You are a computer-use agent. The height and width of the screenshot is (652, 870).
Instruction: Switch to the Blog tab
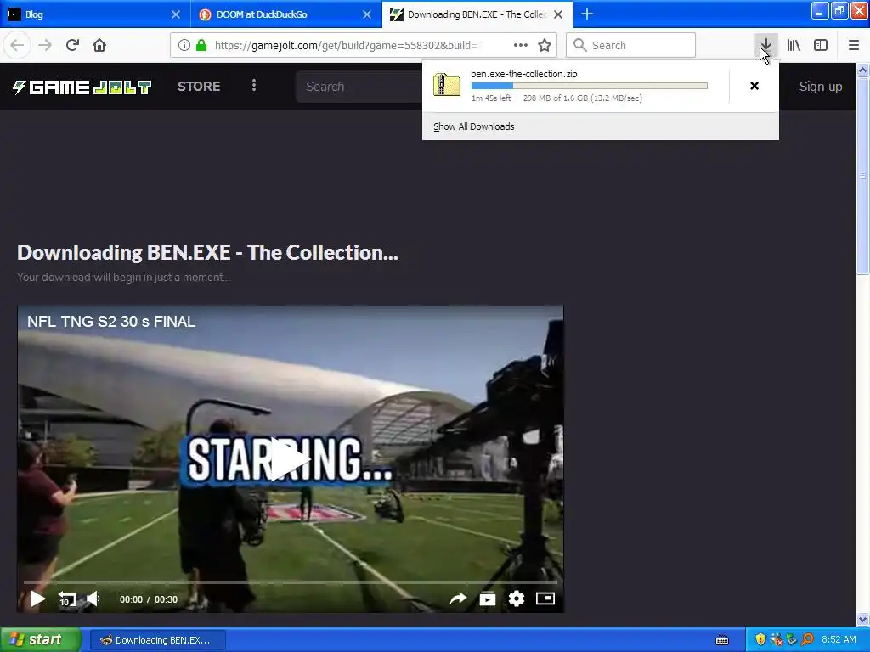coord(95,14)
